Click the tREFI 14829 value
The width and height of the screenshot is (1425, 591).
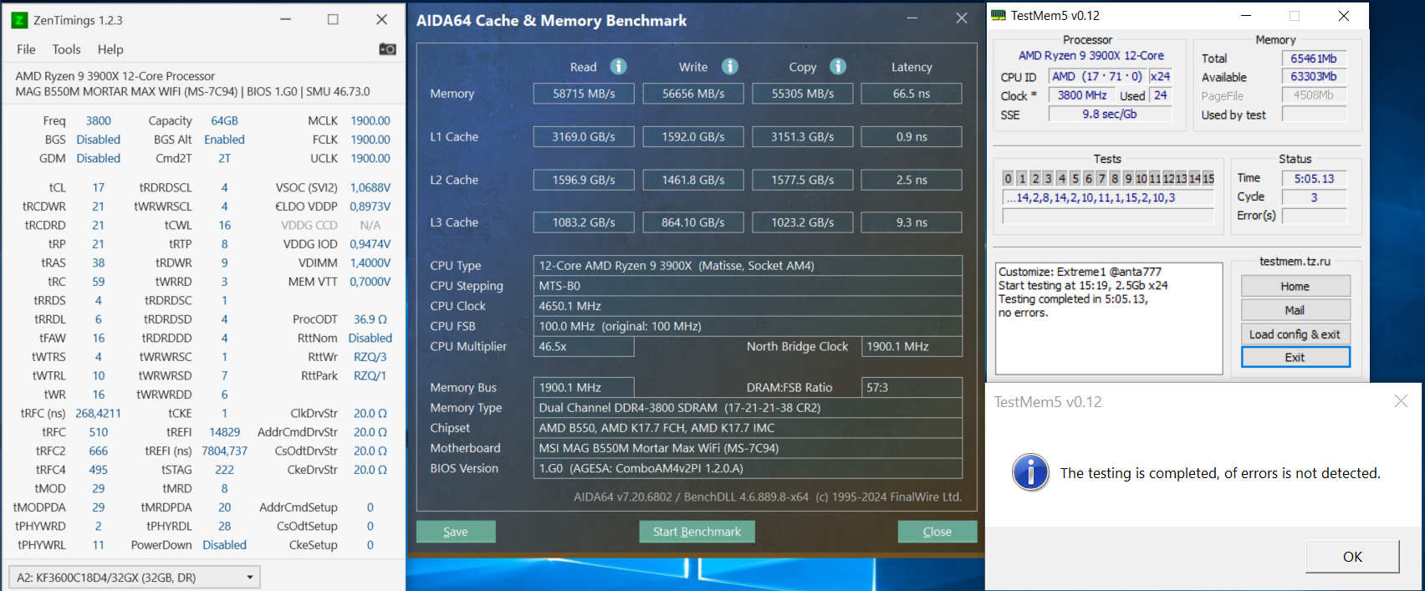224,432
